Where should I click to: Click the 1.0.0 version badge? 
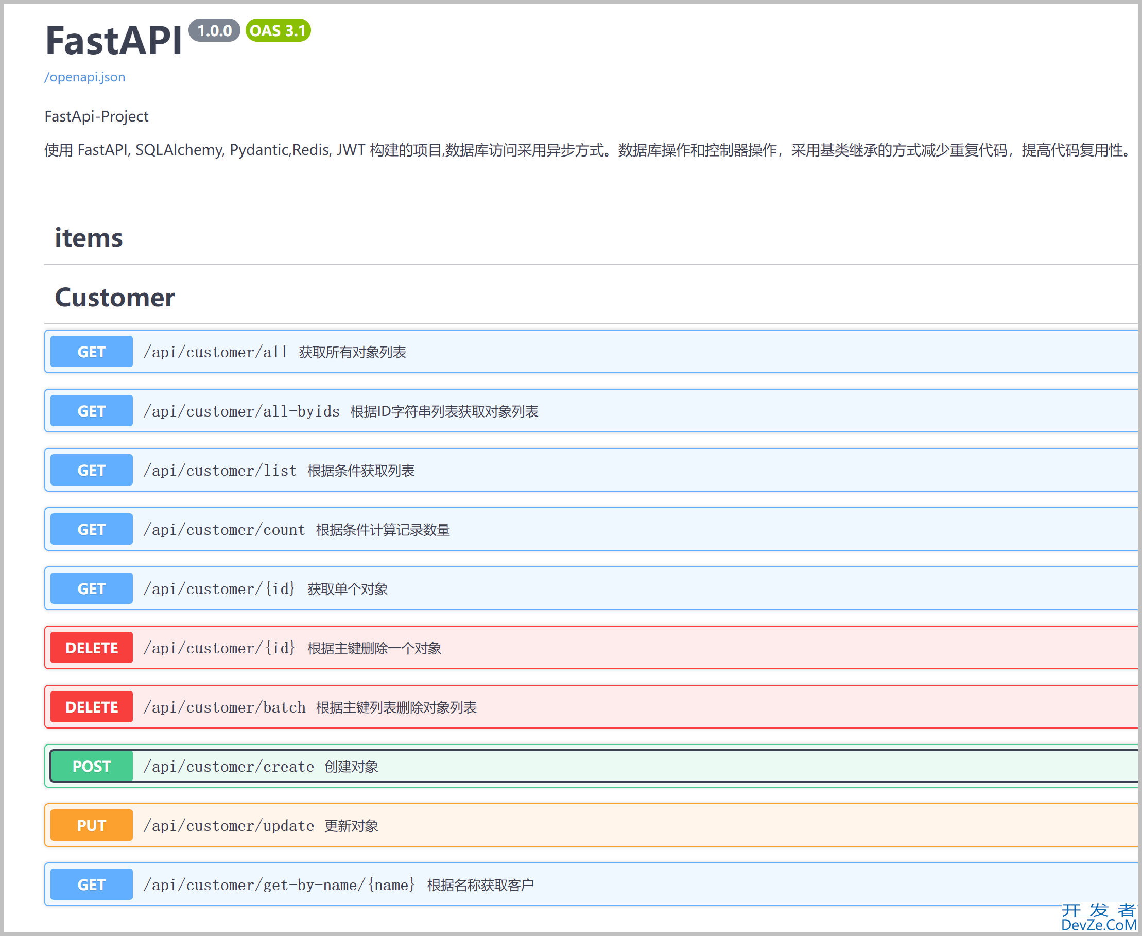214,31
